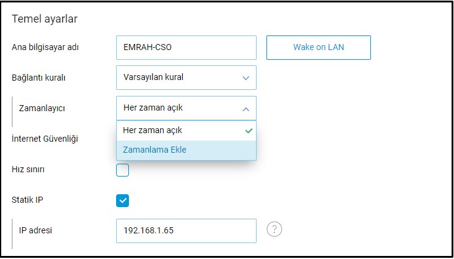
Task: Collapse Zamanlayıcı list using the up chevron
Action: coord(246,109)
